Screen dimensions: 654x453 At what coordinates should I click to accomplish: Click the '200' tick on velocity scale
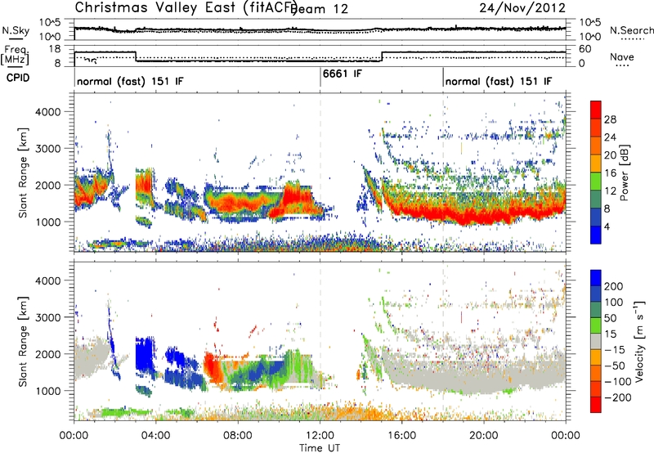[x=613, y=286]
